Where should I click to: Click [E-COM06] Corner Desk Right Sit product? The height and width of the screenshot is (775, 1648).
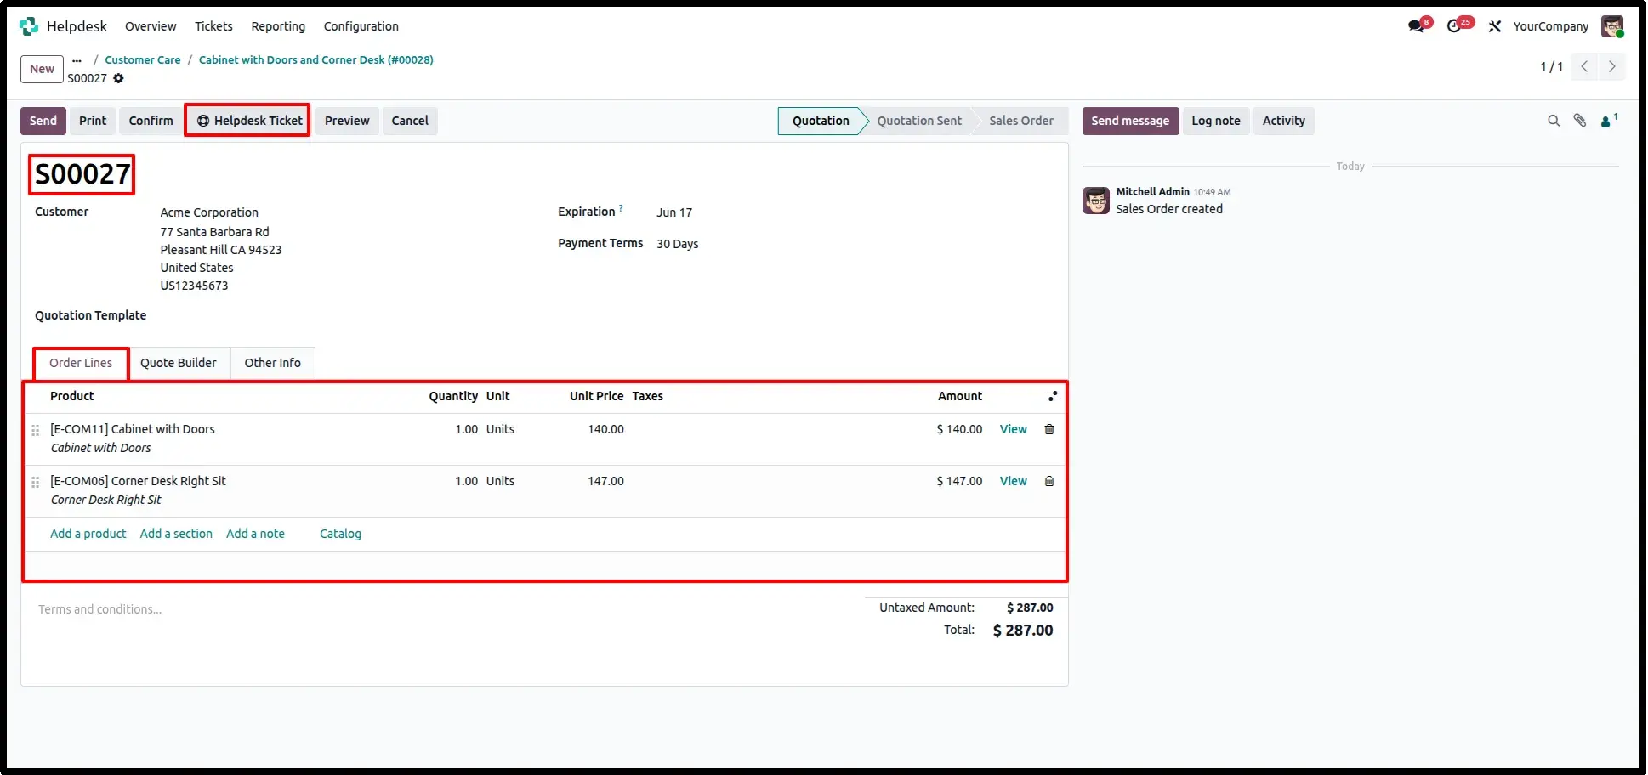point(138,481)
